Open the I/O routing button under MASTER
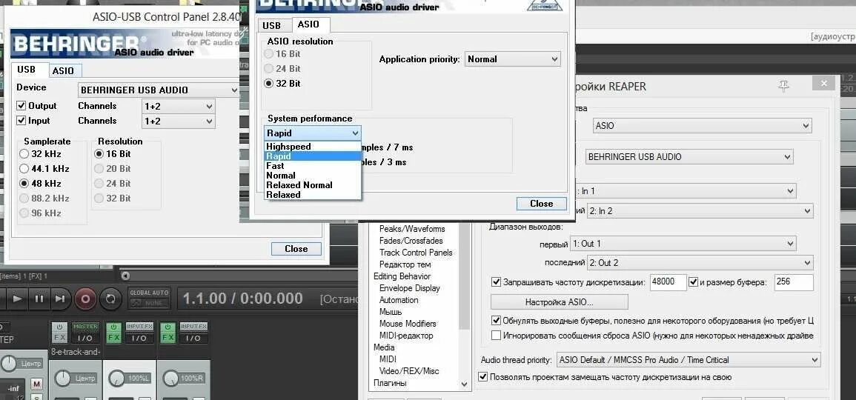856x400 pixels. click(x=85, y=338)
